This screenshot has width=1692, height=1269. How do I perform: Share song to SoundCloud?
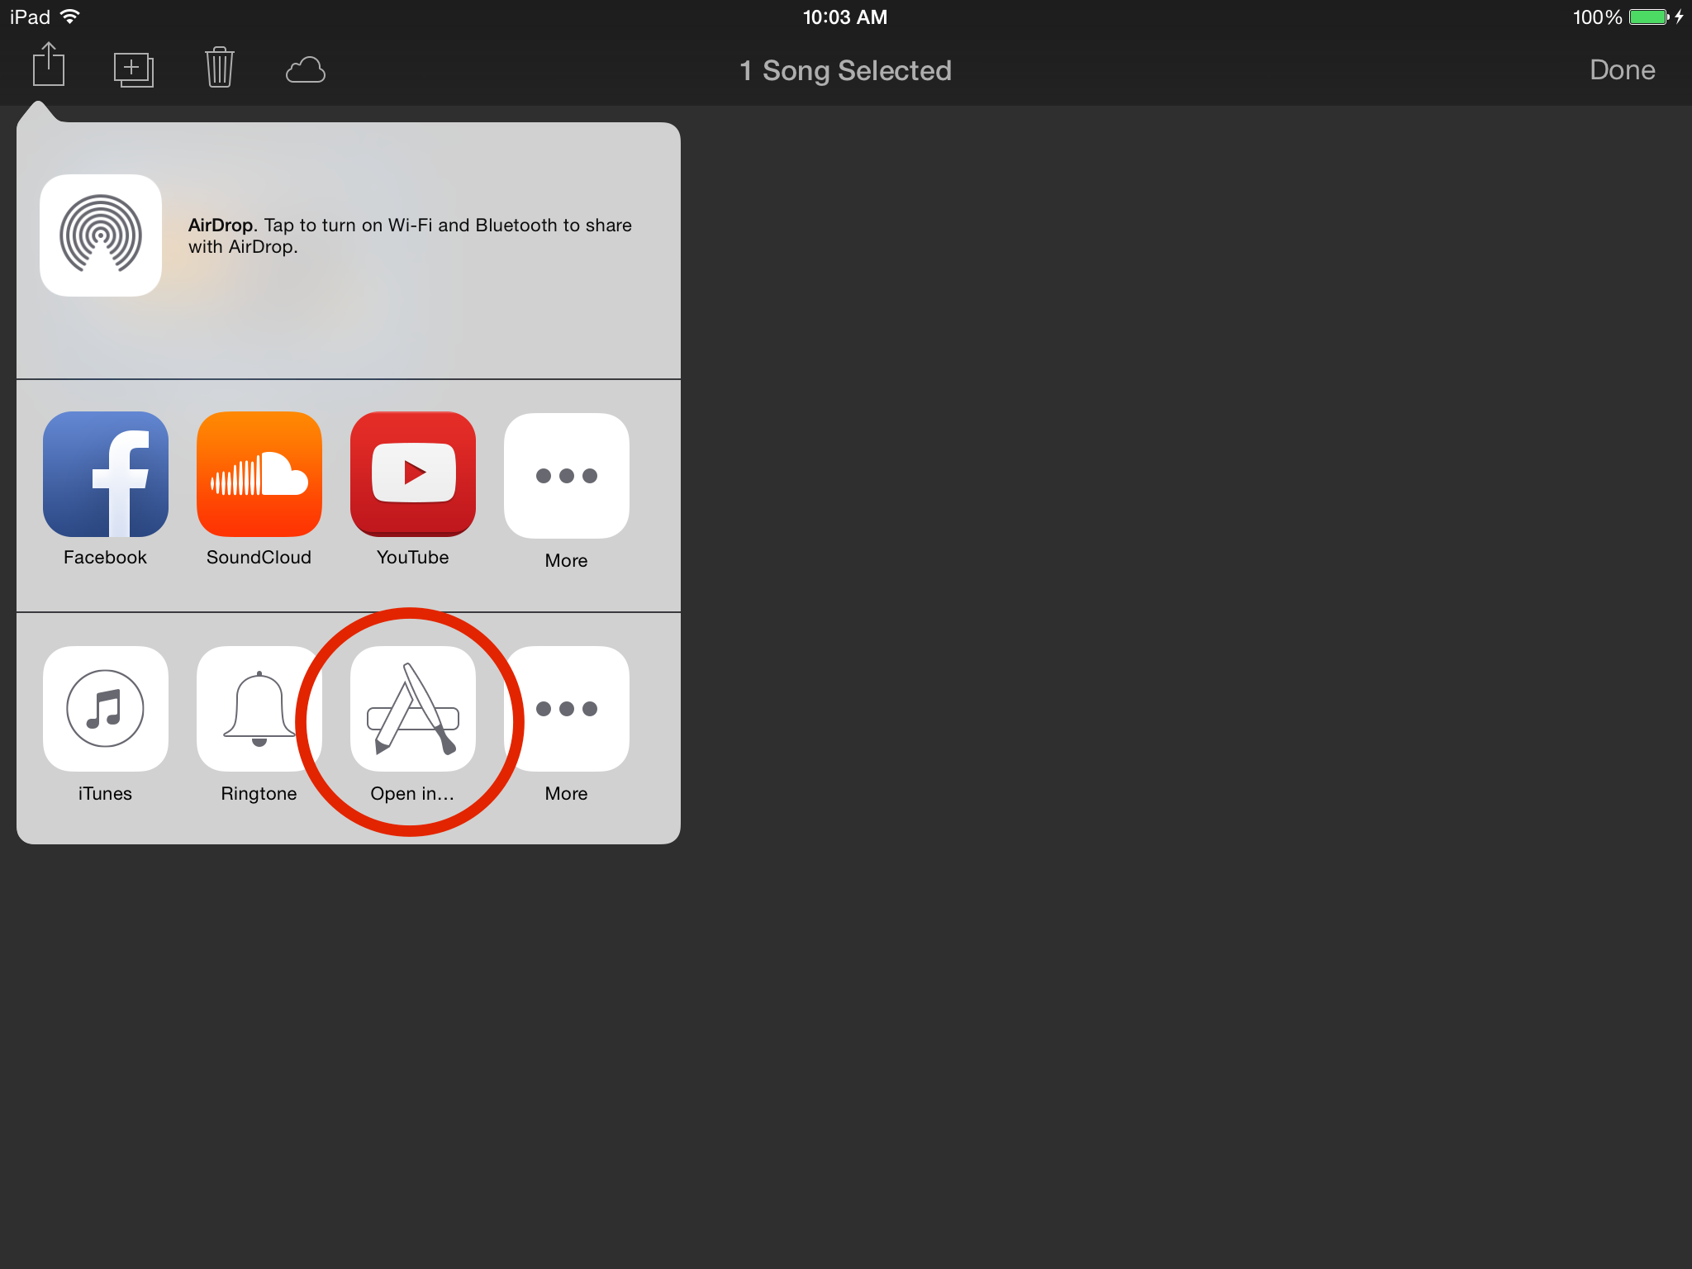point(259,474)
